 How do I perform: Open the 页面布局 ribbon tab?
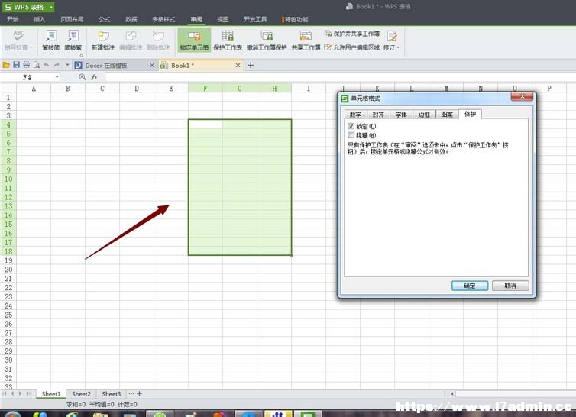pos(72,19)
